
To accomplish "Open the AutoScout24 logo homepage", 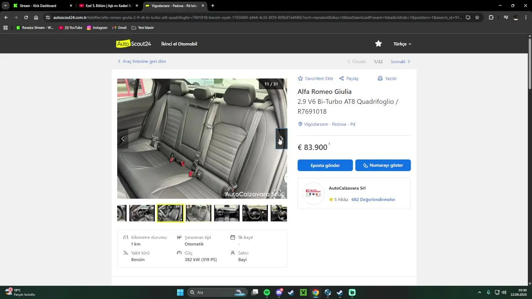I will [133, 44].
